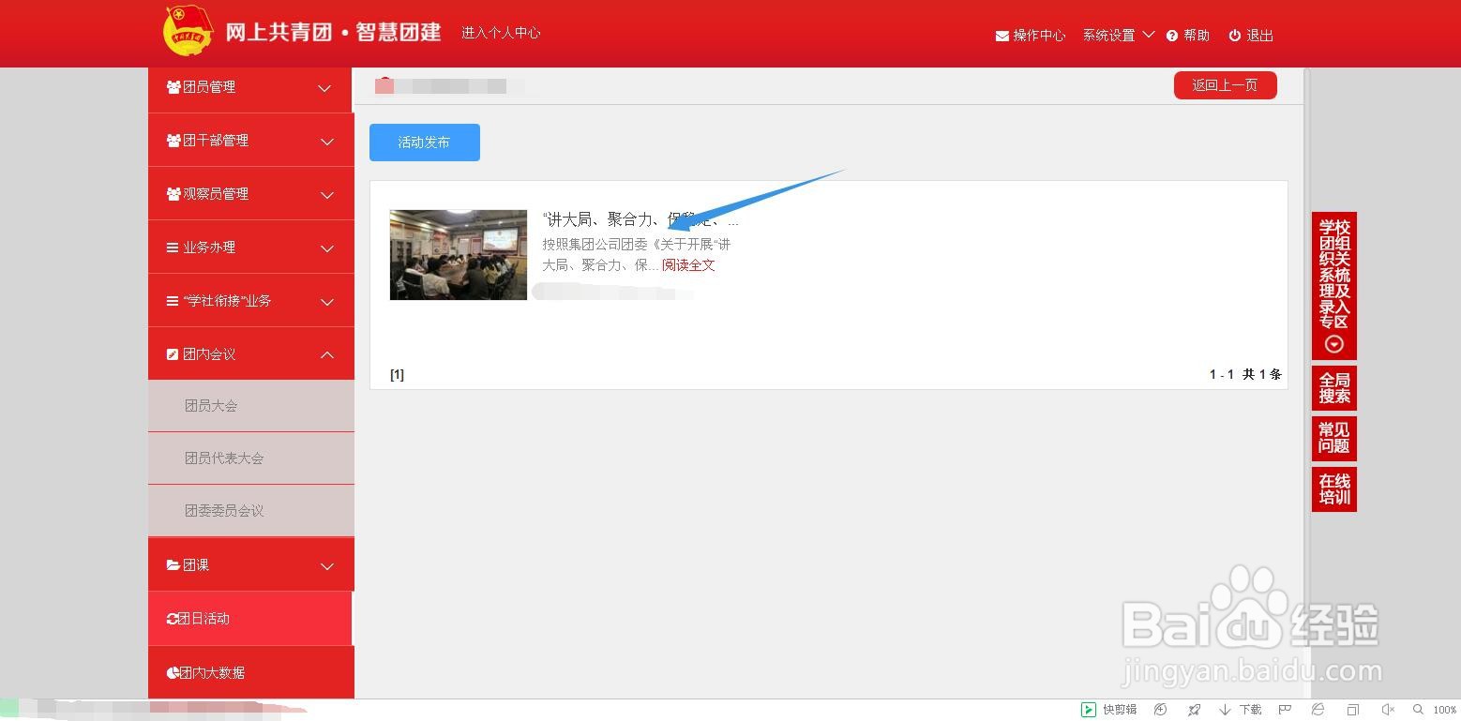Select the 团内大数据 chart icon in sidebar
The height and width of the screenshot is (721, 1461).
click(x=172, y=672)
